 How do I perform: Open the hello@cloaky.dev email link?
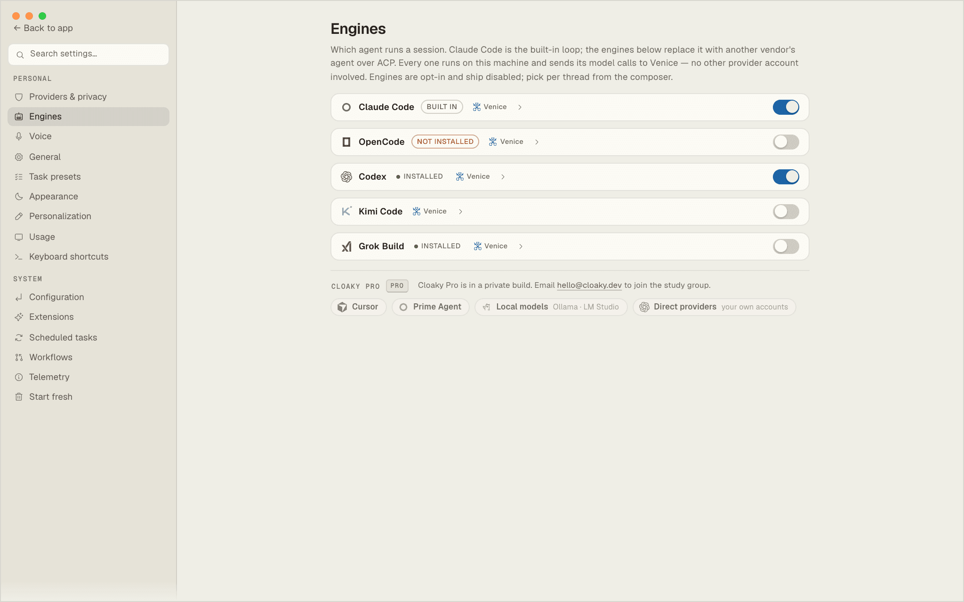pyautogui.click(x=589, y=285)
